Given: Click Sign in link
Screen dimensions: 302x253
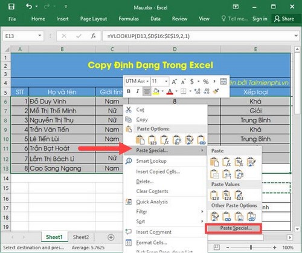Looking at the screenshot, I should tap(260, 19).
